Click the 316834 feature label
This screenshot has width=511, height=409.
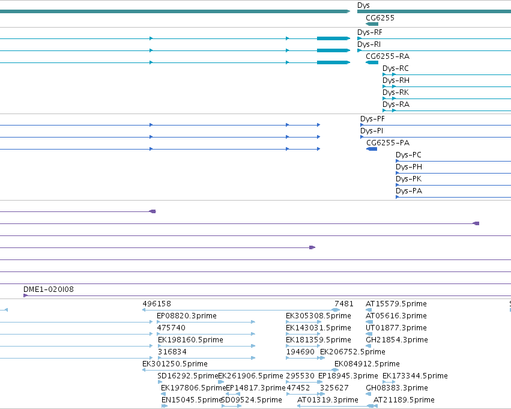[172, 352]
